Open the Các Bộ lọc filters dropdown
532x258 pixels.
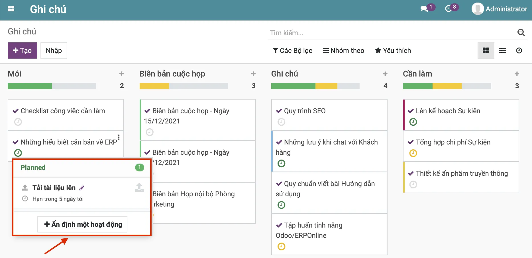tap(292, 51)
